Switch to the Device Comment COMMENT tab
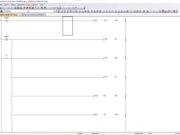180x135 pixels. point(33,15)
